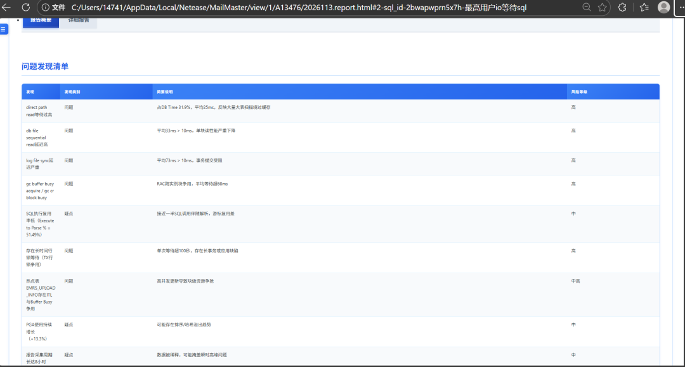Screen dimensions: 685x367
Task: Click the 中 risk level in the PGA row
Action: click(x=573, y=325)
